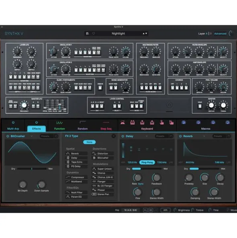Choose Bitcrusher under Distortions
237x238 pixels.
[x=103, y=158]
